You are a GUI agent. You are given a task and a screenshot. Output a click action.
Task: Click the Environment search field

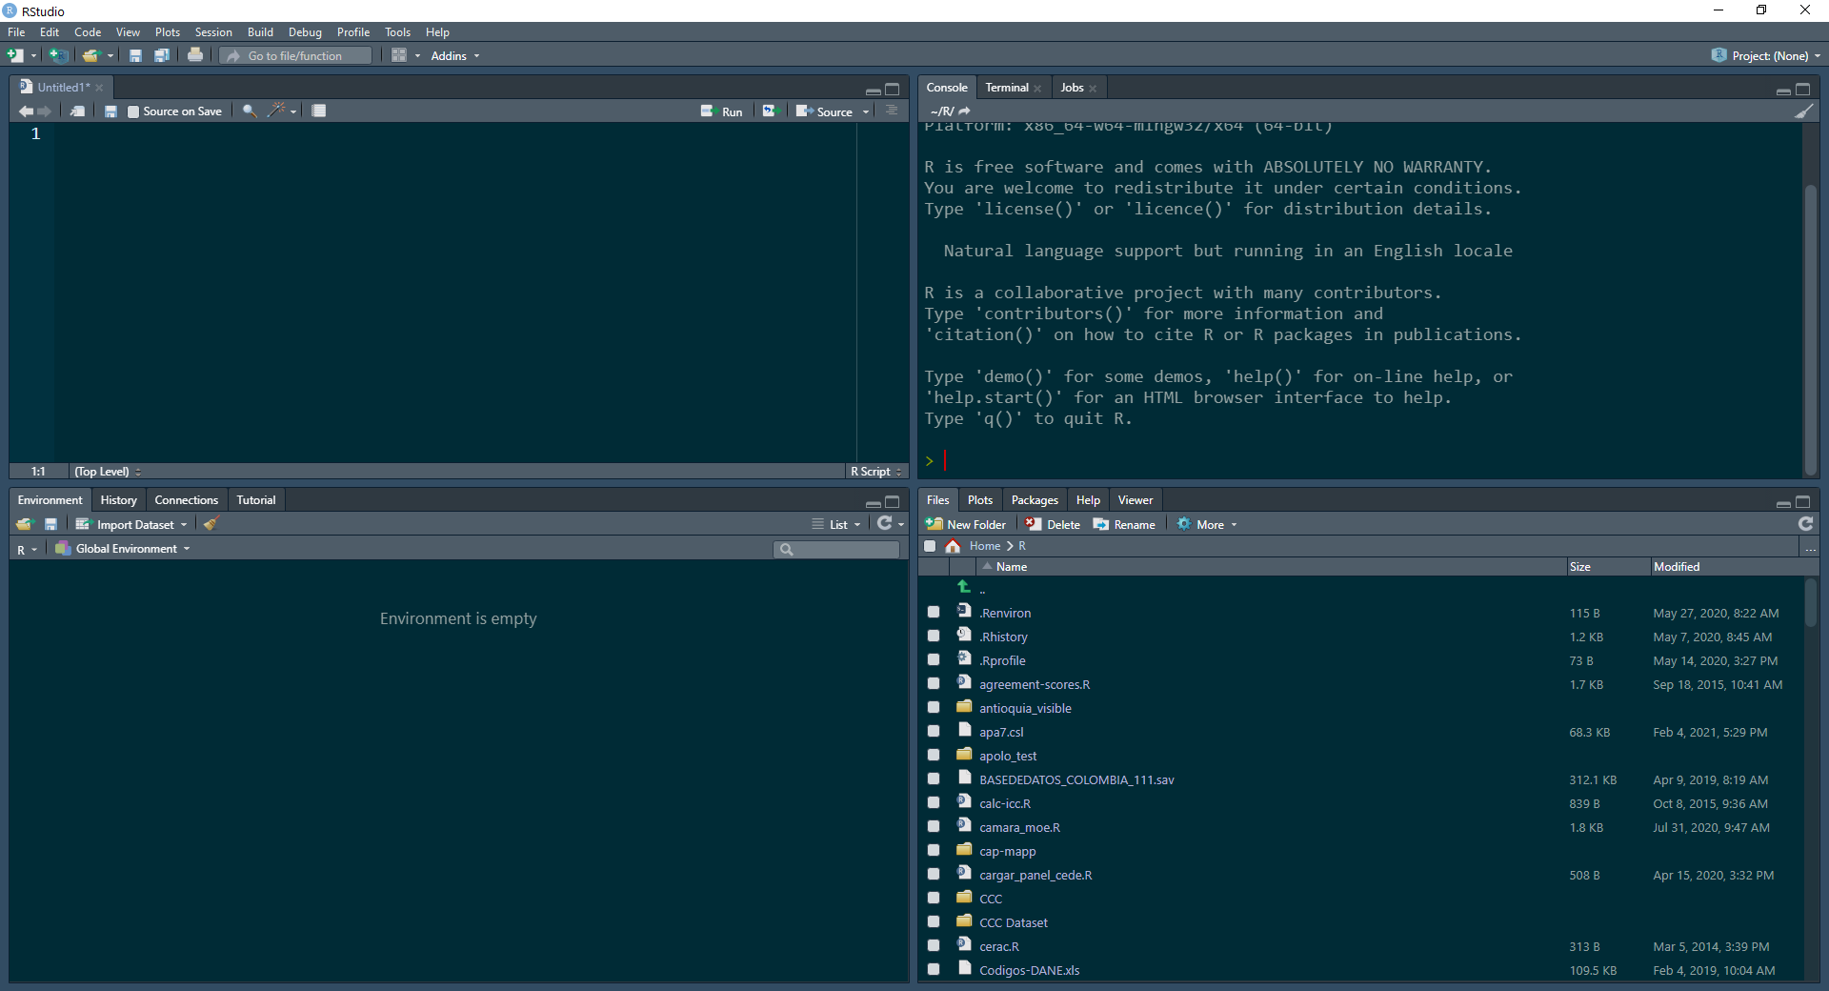click(842, 549)
